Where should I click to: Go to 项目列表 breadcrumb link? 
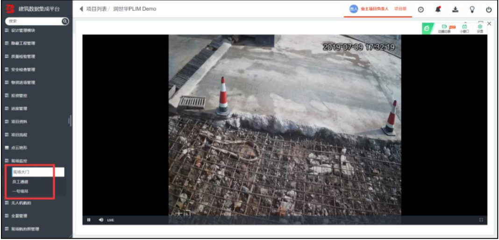[x=96, y=9]
